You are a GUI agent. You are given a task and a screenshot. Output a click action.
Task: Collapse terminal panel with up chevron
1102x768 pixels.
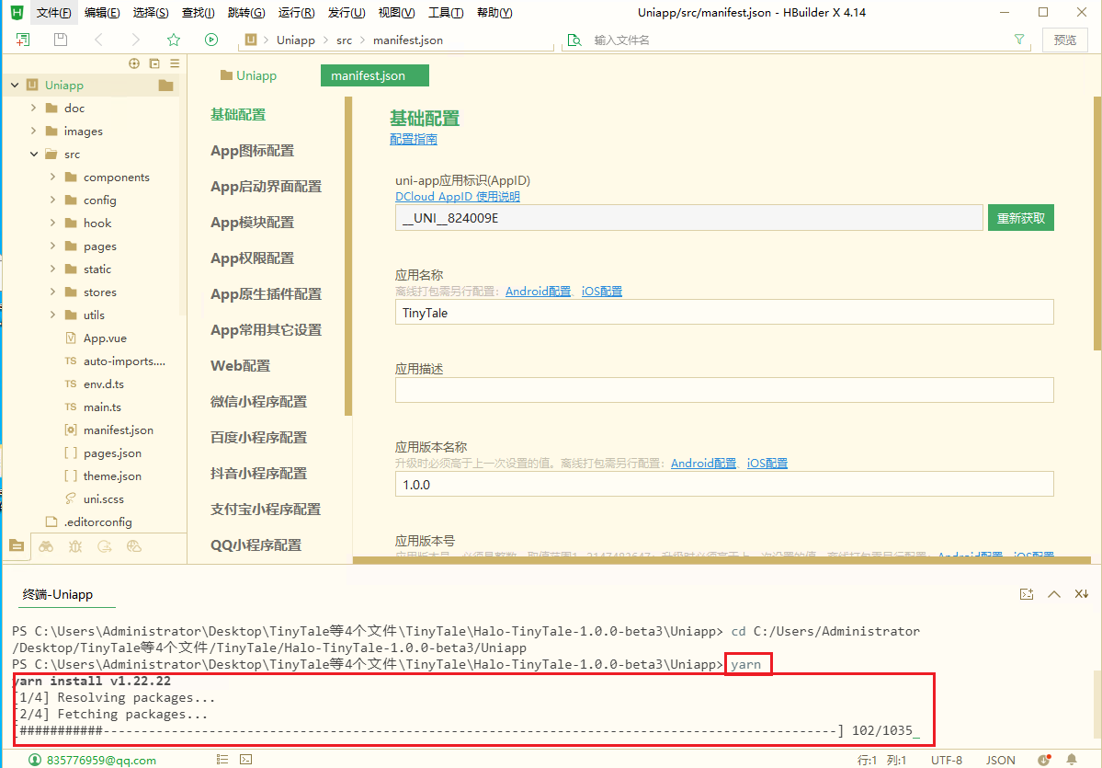[1054, 594]
